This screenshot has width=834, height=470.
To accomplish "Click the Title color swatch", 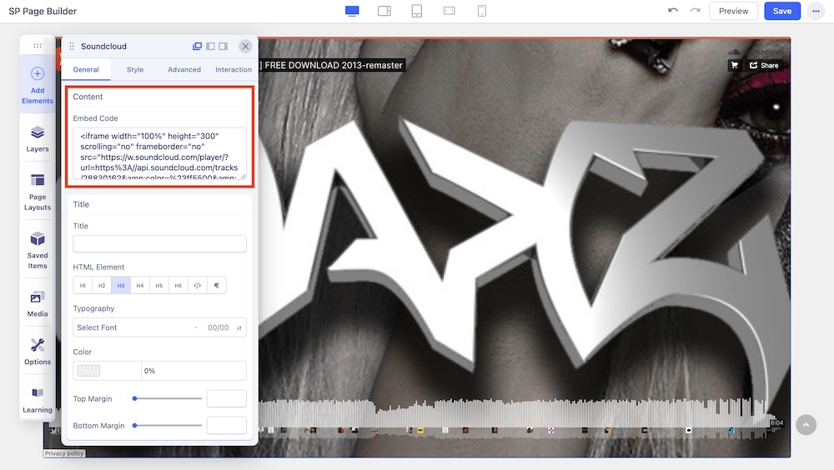I will (88, 371).
